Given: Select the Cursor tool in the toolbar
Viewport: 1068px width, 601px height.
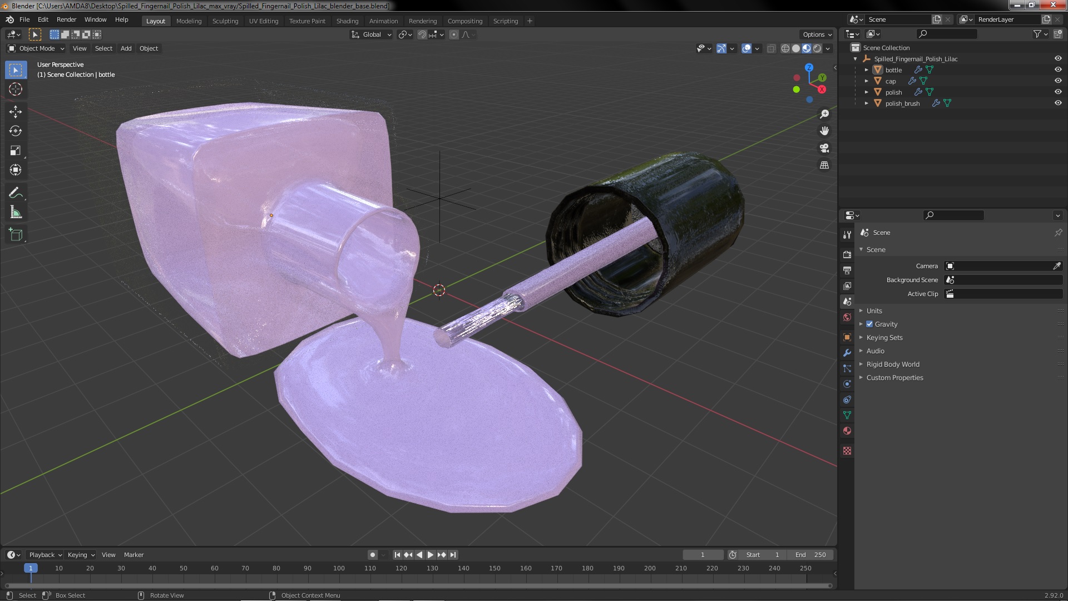Looking at the screenshot, I should [16, 89].
